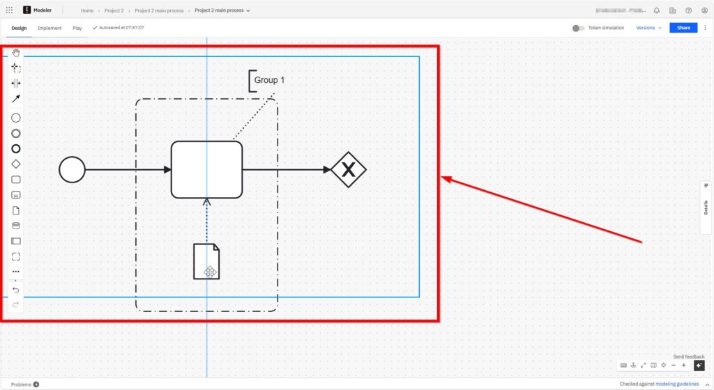Open the modeling guidelines link
This screenshot has height=390, width=714.
click(x=680, y=384)
